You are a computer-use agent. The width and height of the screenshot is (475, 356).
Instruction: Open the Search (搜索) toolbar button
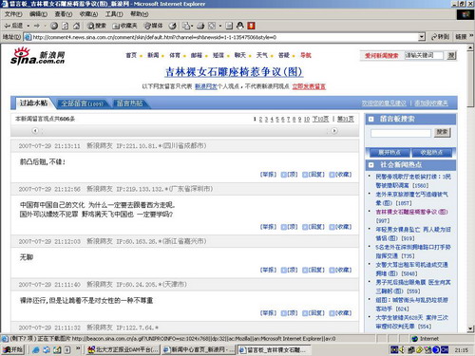(97, 26)
